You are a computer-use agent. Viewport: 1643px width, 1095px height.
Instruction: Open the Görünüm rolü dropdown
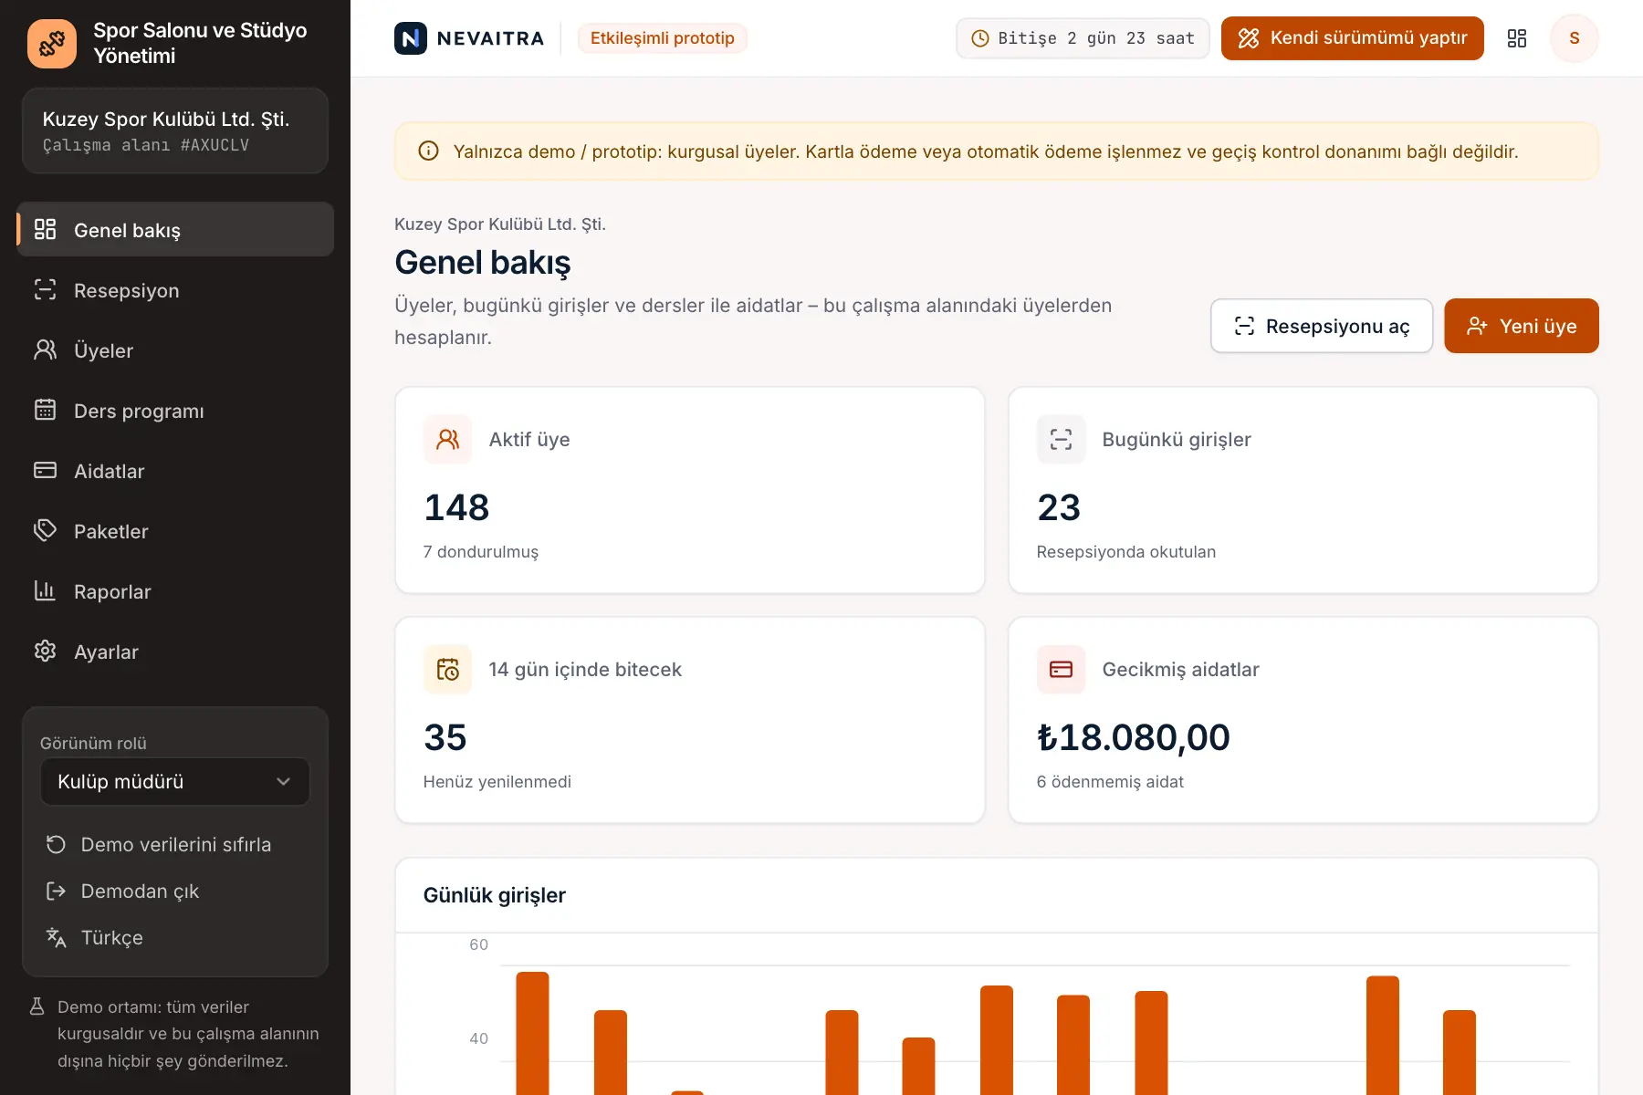click(x=175, y=782)
